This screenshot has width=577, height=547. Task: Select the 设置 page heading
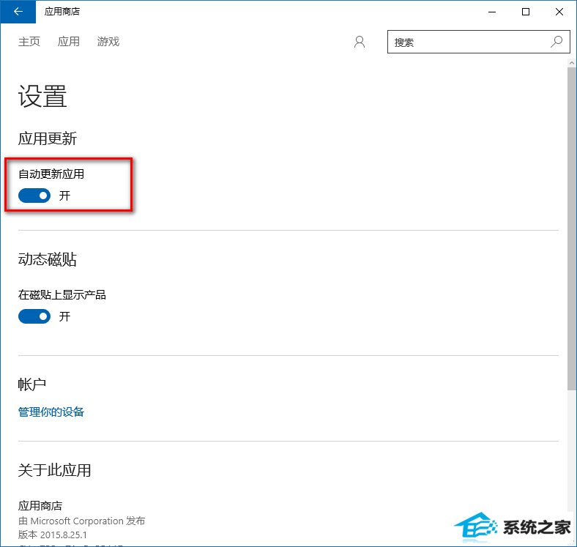[x=42, y=96]
